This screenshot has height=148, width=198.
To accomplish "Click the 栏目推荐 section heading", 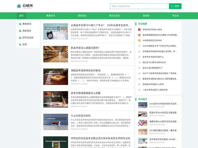I will 143,24.
